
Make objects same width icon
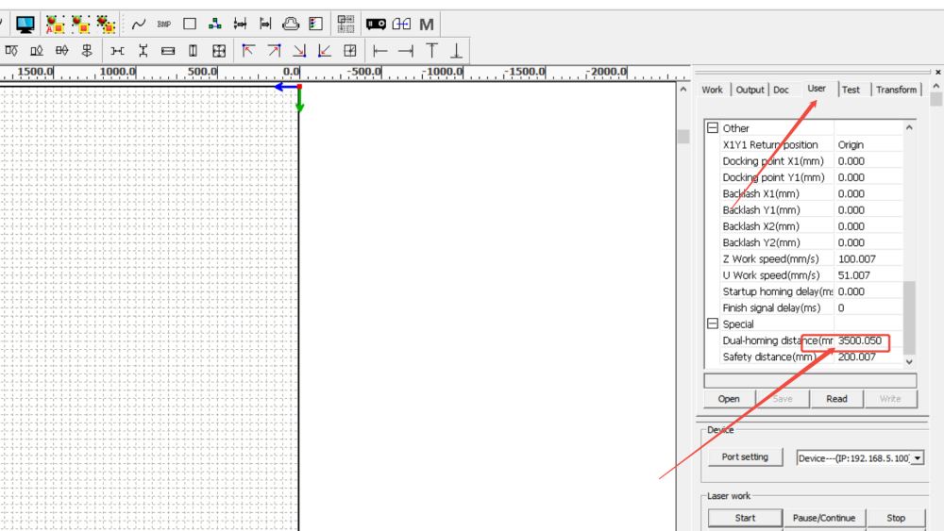168,51
